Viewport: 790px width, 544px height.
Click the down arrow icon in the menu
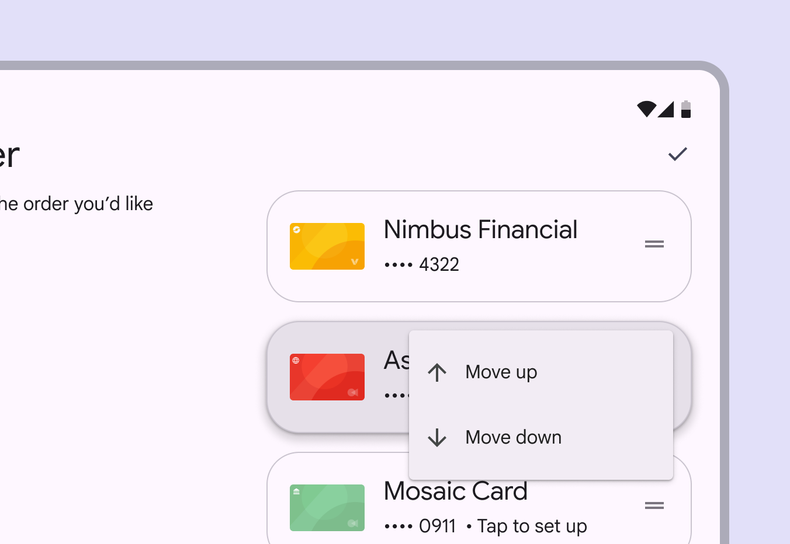pos(437,438)
